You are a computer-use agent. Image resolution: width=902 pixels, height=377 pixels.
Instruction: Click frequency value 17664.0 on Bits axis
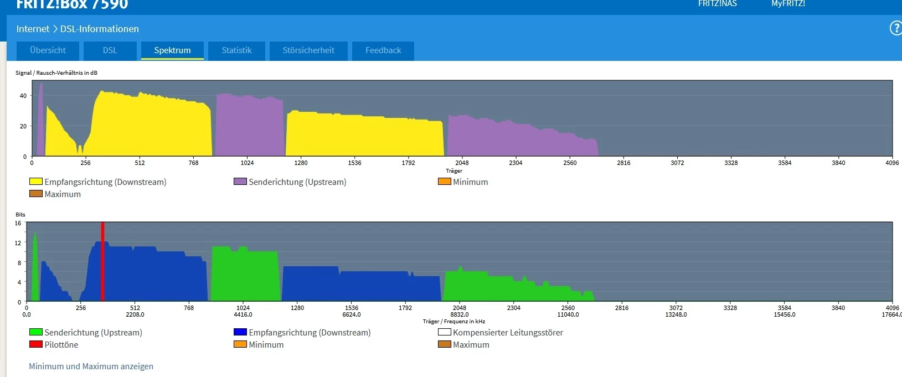(x=892, y=314)
